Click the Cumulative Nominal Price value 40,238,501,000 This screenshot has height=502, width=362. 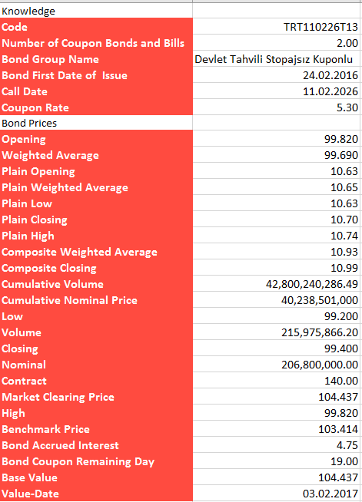pyautogui.click(x=277, y=300)
